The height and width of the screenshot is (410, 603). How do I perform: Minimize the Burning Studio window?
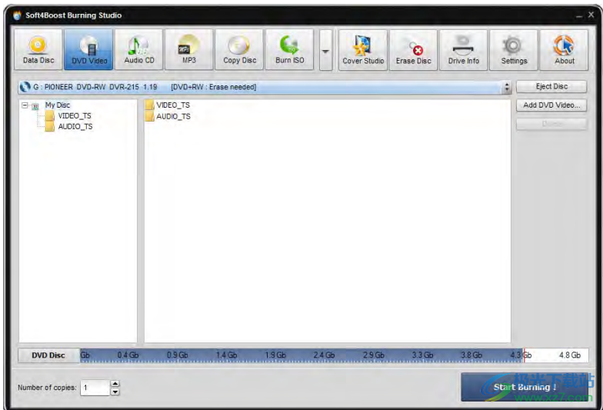point(579,15)
